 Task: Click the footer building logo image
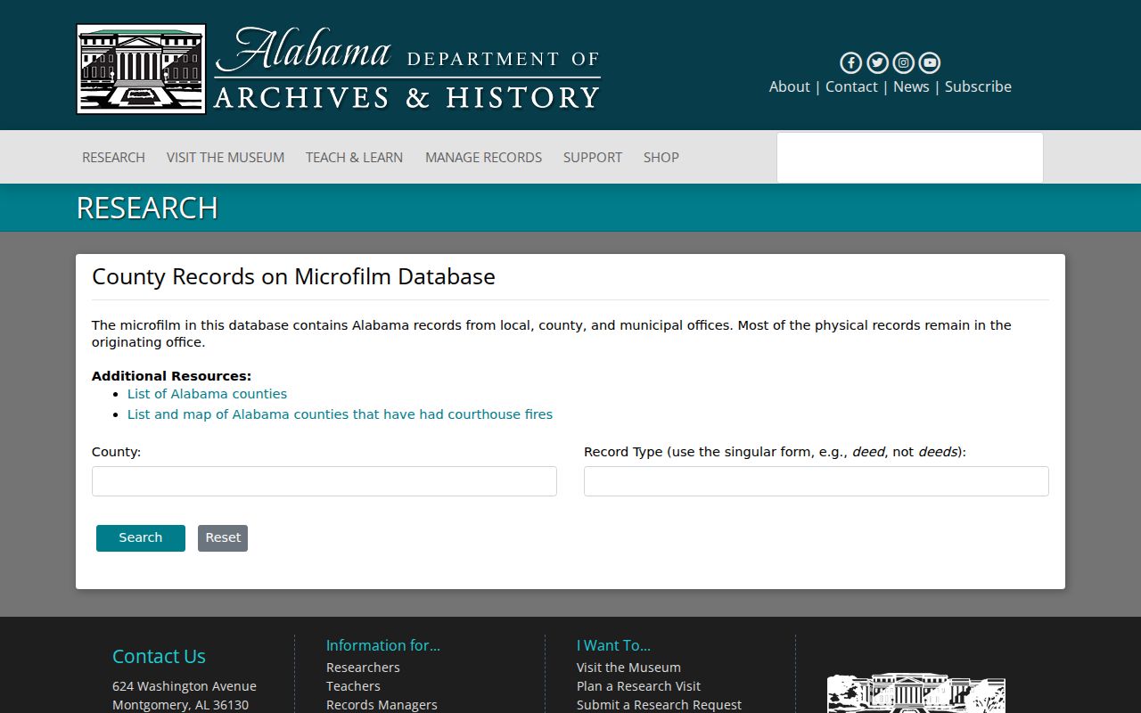(x=916, y=693)
